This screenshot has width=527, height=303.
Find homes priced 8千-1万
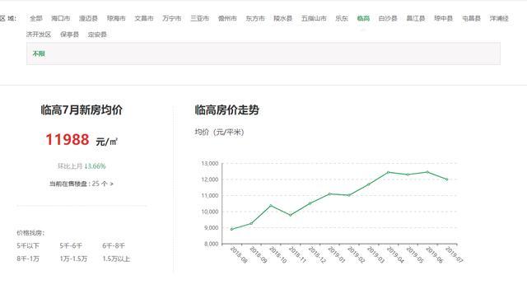28,259
